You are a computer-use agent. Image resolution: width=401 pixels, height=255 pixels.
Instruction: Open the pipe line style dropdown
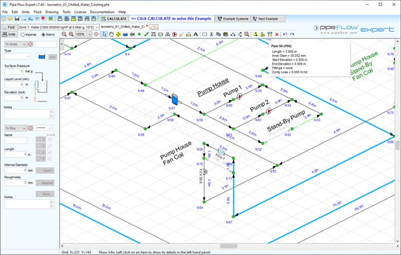tap(44, 128)
